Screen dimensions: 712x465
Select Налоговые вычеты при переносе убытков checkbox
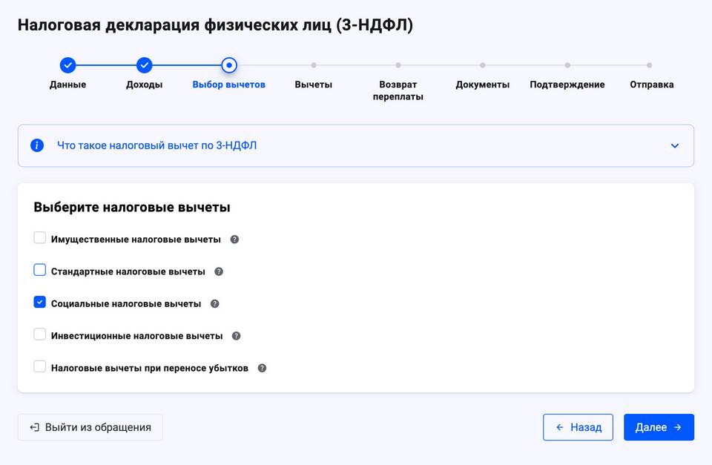pos(40,366)
